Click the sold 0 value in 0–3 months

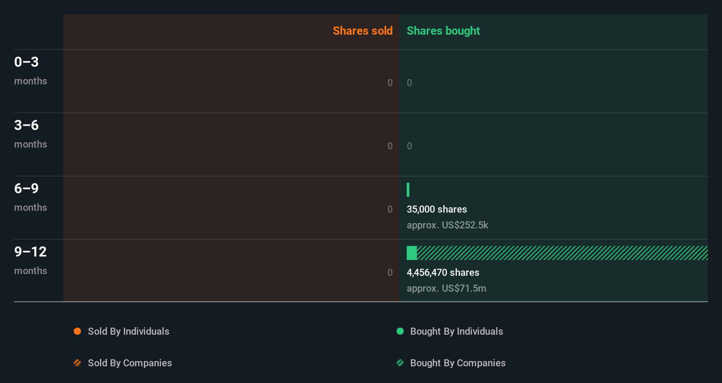click(390, 83)
